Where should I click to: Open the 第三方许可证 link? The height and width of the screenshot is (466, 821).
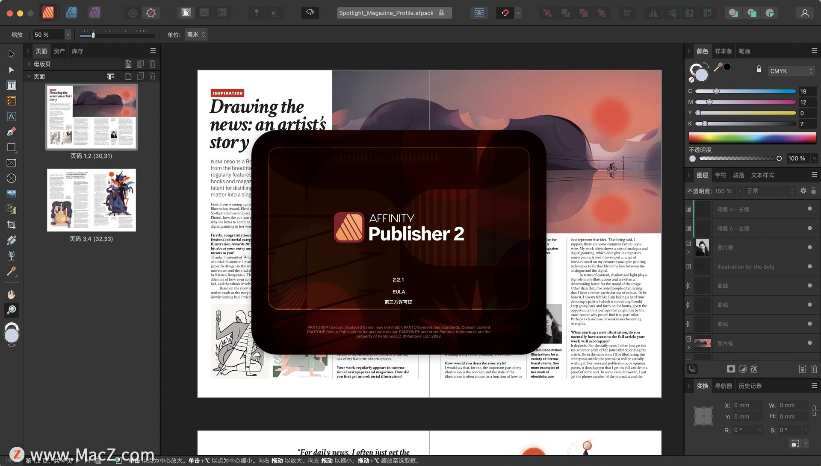399,302
